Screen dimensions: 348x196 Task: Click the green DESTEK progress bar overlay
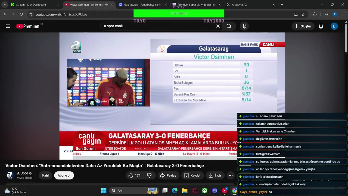pyautogui.click(x=179, y=13)
